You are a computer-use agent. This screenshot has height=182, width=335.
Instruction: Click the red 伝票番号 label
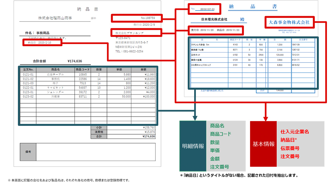(290, 148)
